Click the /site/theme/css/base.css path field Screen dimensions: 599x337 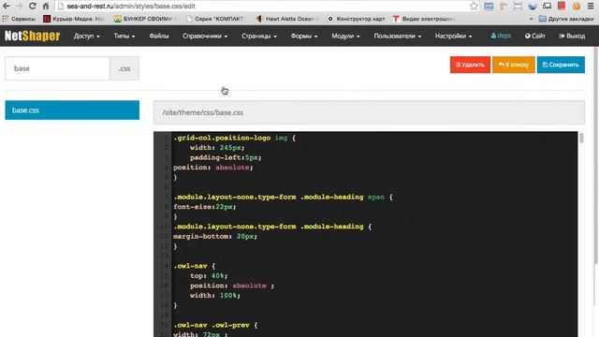click(x=369, y=112)
